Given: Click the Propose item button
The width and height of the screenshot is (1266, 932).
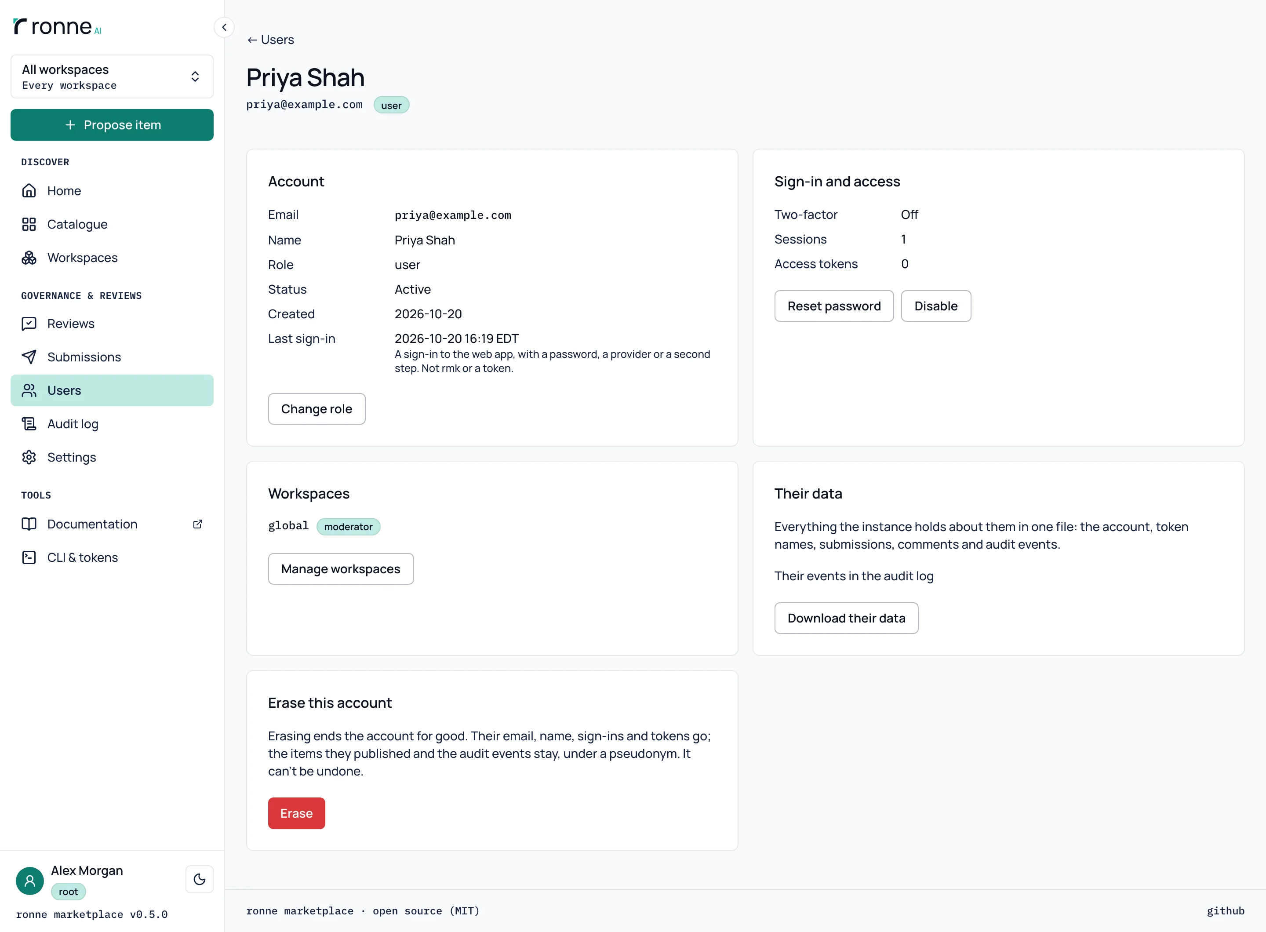Looking at the screenshot, I should pyautogui.click(x=112, y=125).
